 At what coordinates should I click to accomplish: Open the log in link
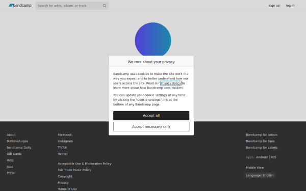(x=290, y=6)
